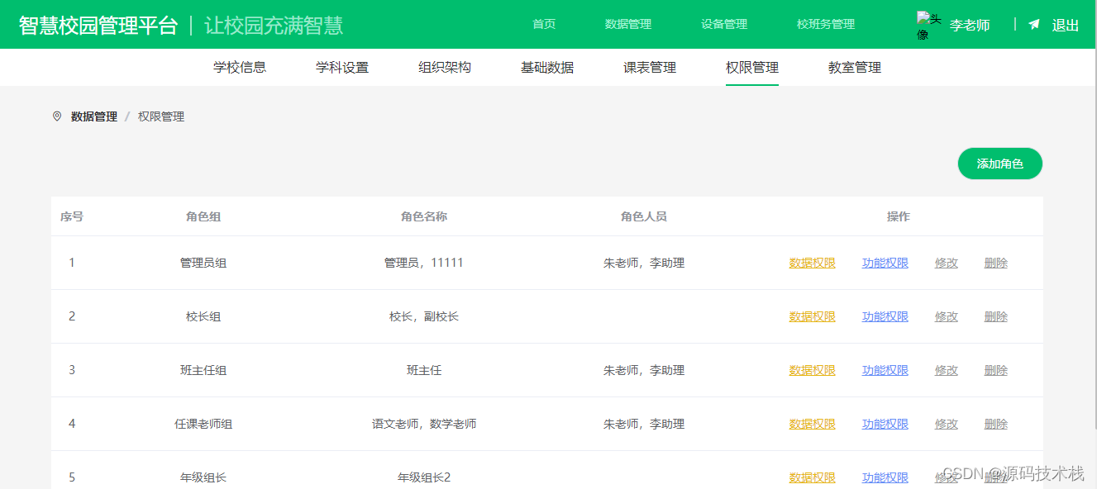1097x489 pixels.
Task: Click 删除 for 任课老师组 row
Action: (x=996, y=424)
